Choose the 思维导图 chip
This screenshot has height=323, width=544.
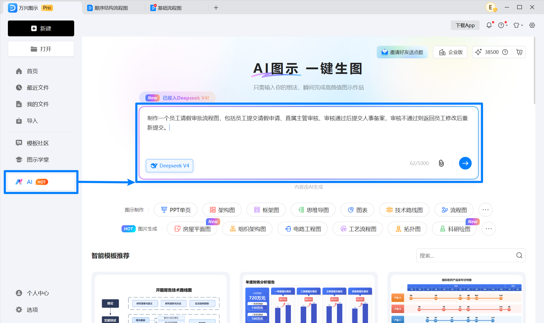(313, 210)
